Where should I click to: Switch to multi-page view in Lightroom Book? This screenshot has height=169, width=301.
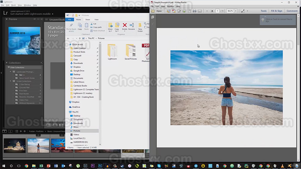49,125
